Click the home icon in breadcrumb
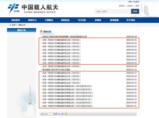 [x=10, y=25]
